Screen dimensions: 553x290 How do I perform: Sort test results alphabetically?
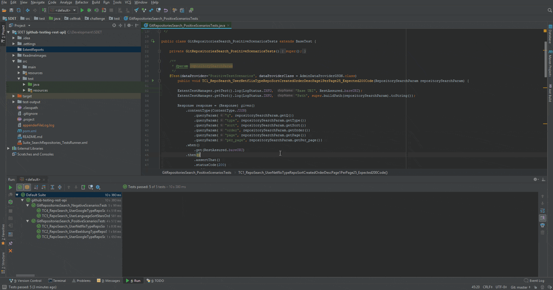click(36, 187)
